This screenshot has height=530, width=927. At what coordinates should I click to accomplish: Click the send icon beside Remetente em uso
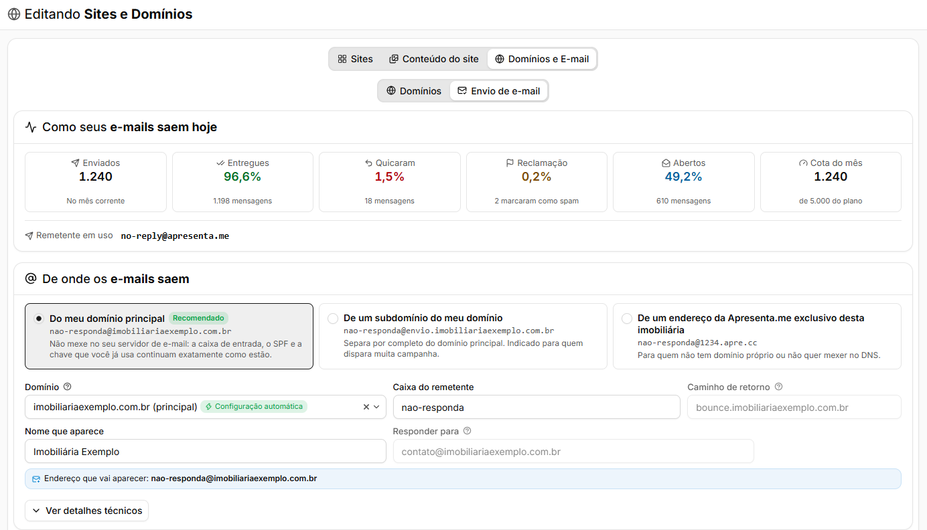tap(29, 236)
